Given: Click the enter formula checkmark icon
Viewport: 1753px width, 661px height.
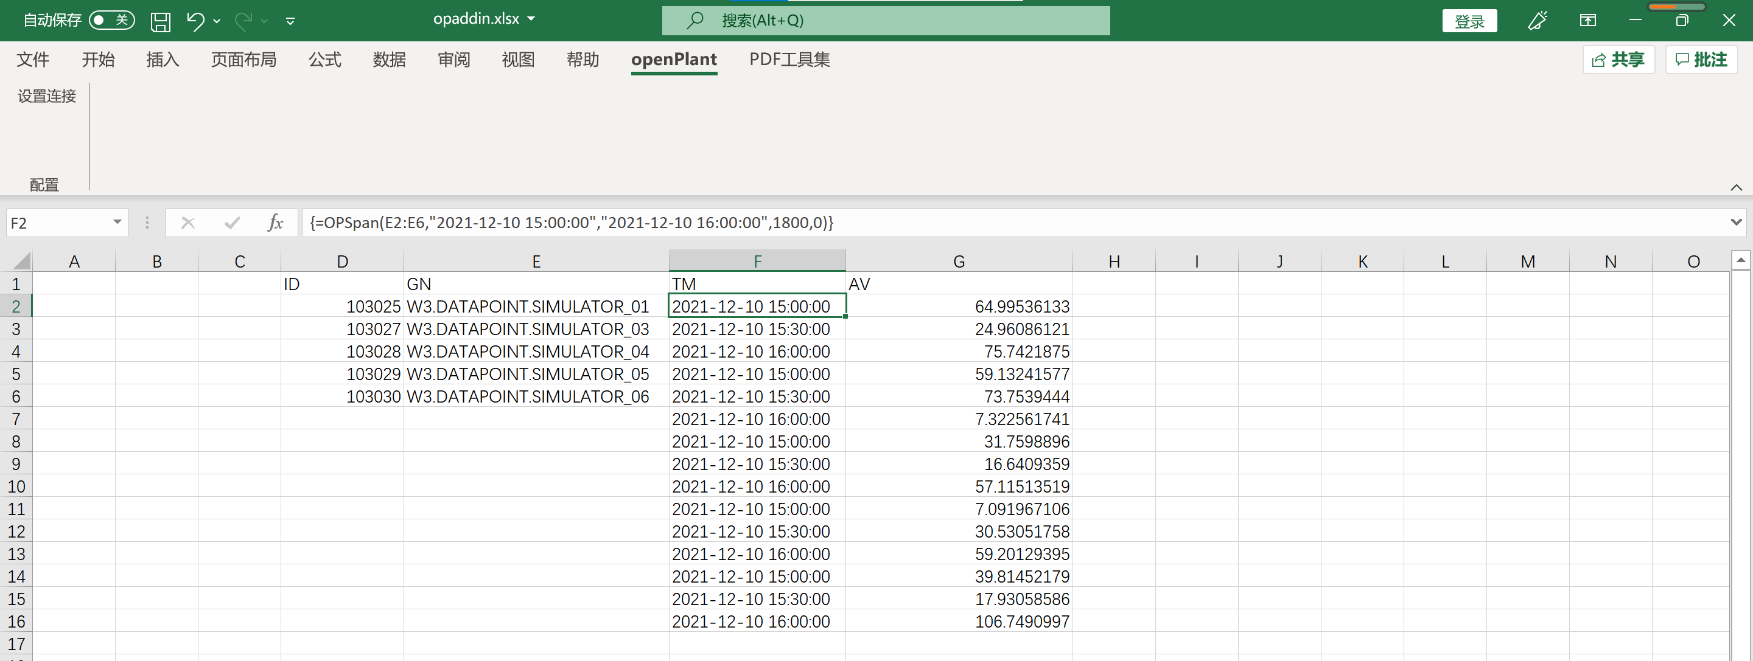Looking at the screenshot, I should click(232, 223).
